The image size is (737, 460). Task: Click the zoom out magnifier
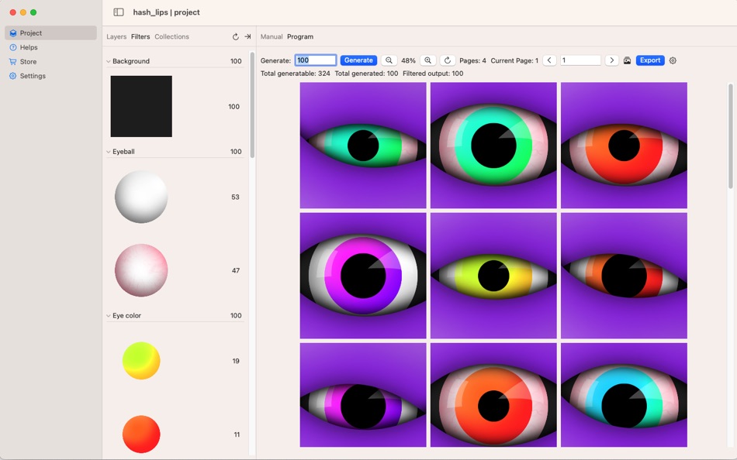tap(389, 60)
